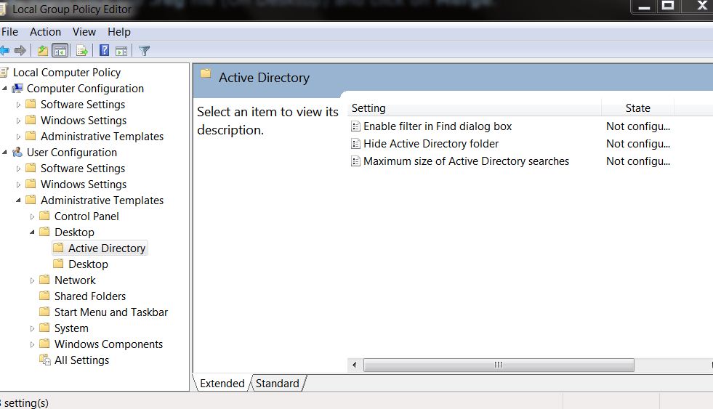The height and width of the screenshot is (409, 713).
Task: Select the Desktop subfolder below Active Directory
Action: tap(88, 264)
